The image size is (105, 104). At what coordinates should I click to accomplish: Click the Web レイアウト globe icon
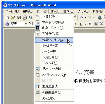[38, 22]
